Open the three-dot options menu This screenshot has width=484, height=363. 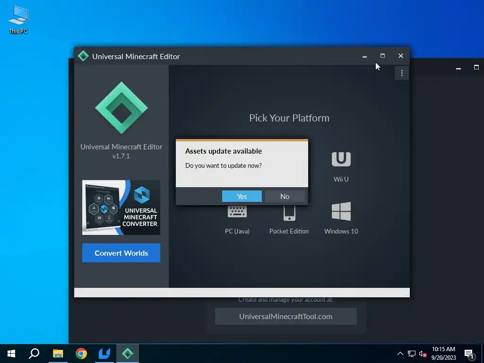tap(402, 73)
